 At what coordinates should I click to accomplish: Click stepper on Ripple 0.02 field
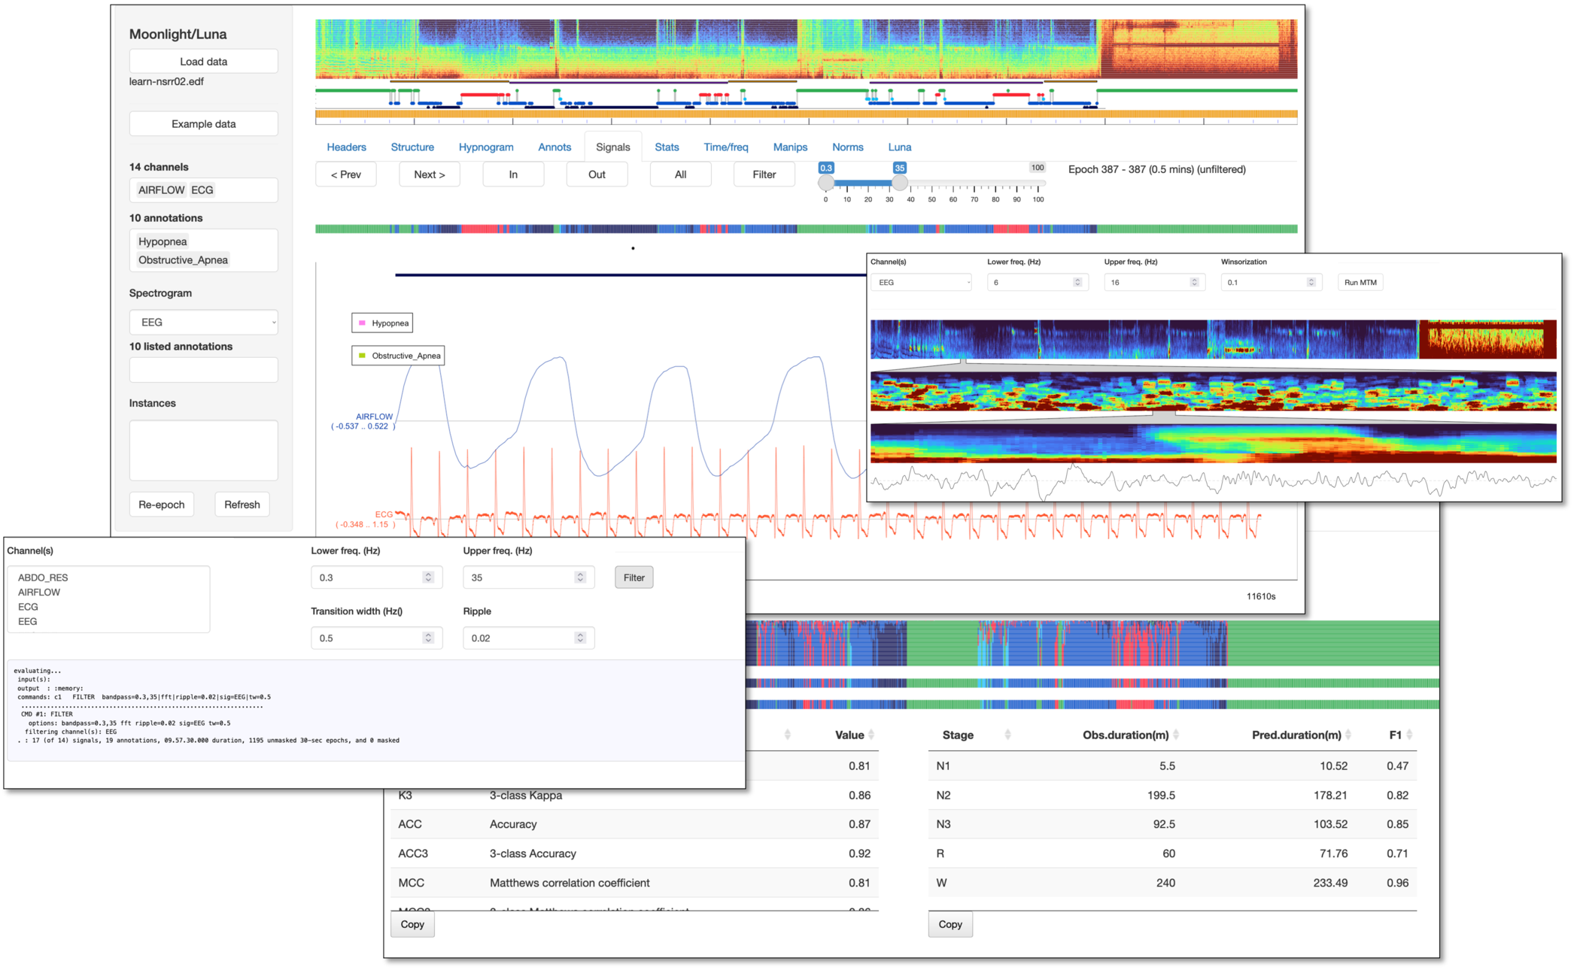[x=580, y=638]
